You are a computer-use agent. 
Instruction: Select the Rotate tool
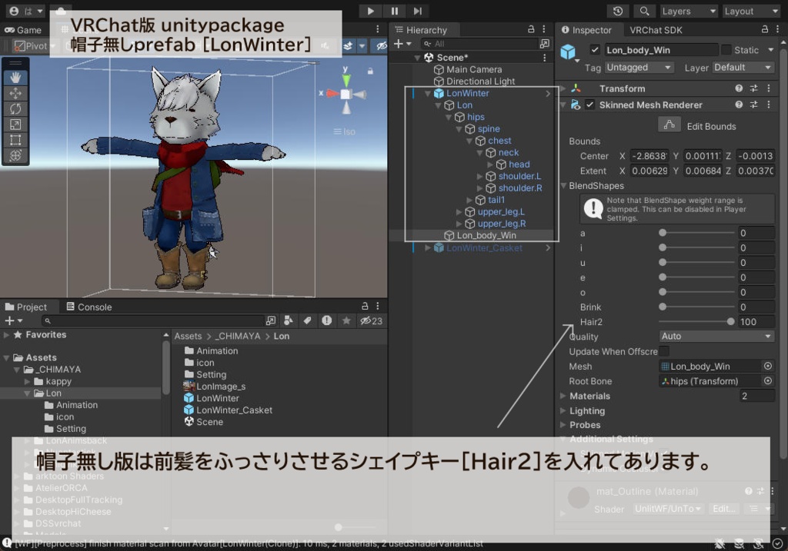pos(15,108)
